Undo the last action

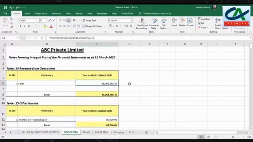click(11, 7)
